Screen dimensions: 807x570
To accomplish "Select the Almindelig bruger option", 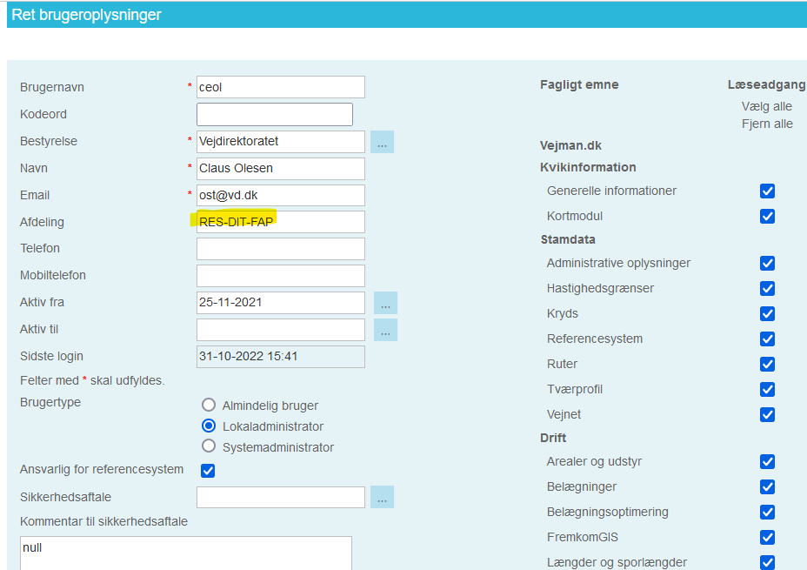I will click(208, 404).
